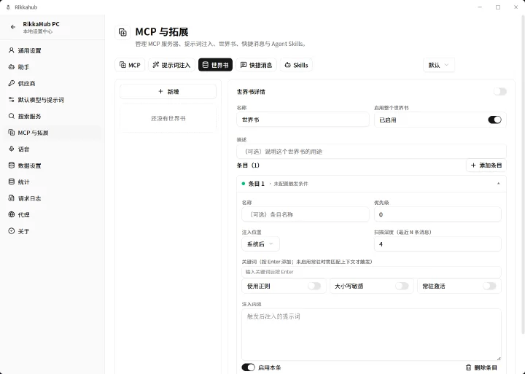Screen dimensions: 525x374
Task: Click the back arrow beside RikkaHub PC
Action: click(12, 27)
